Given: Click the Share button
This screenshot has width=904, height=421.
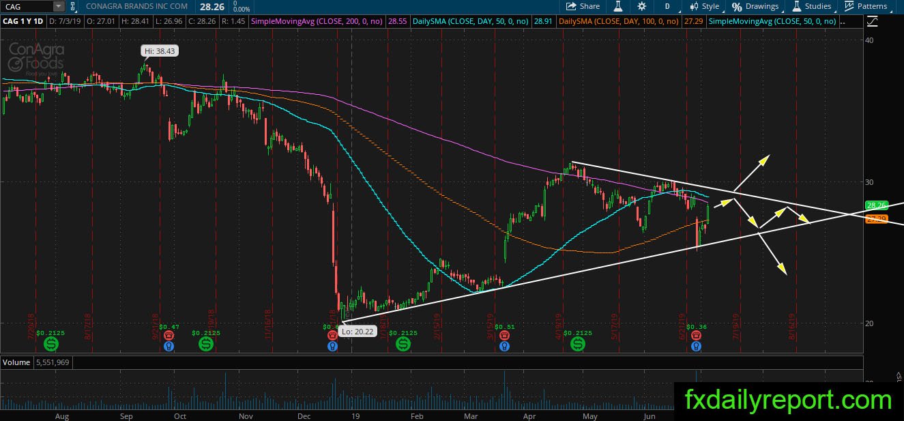Looking at the screenshot, I should 583,6.
